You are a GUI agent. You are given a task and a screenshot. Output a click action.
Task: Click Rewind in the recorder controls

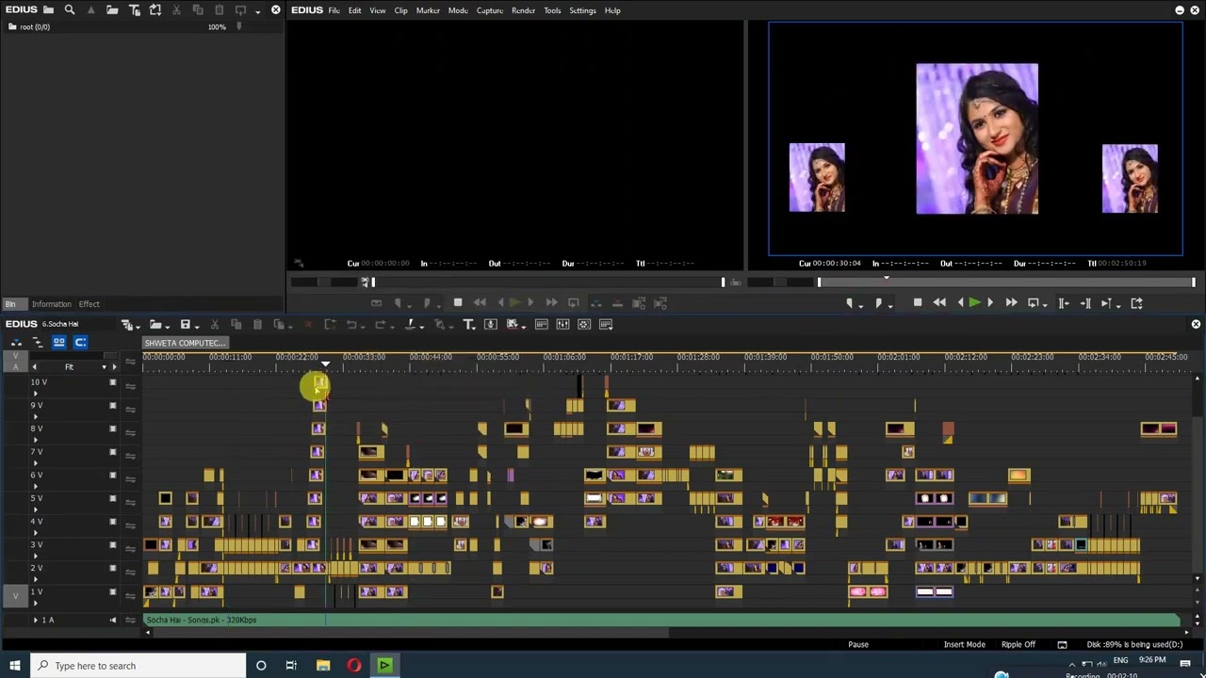[x=939, y=303]
